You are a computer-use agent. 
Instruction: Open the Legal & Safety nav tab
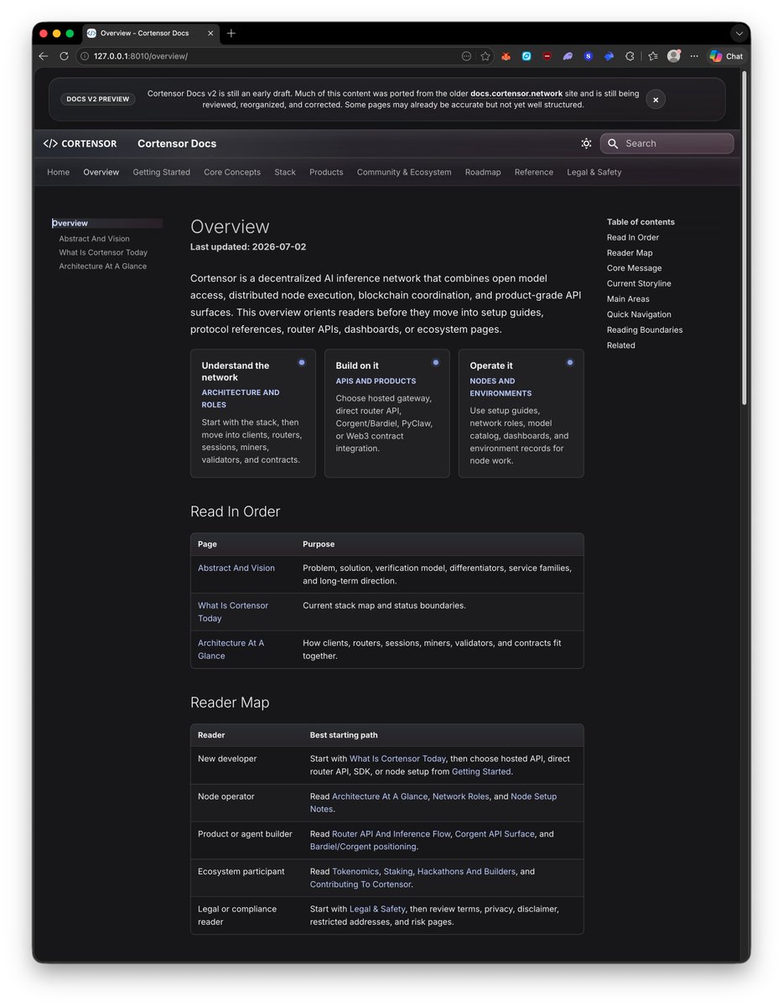594,172
